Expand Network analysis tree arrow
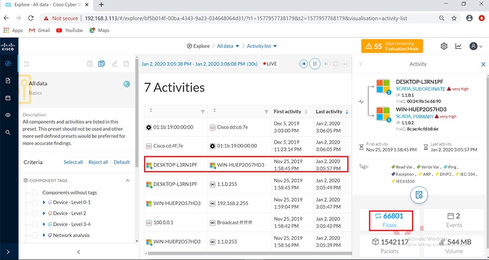This screenshot has height=260, width=489. (44, 235)
